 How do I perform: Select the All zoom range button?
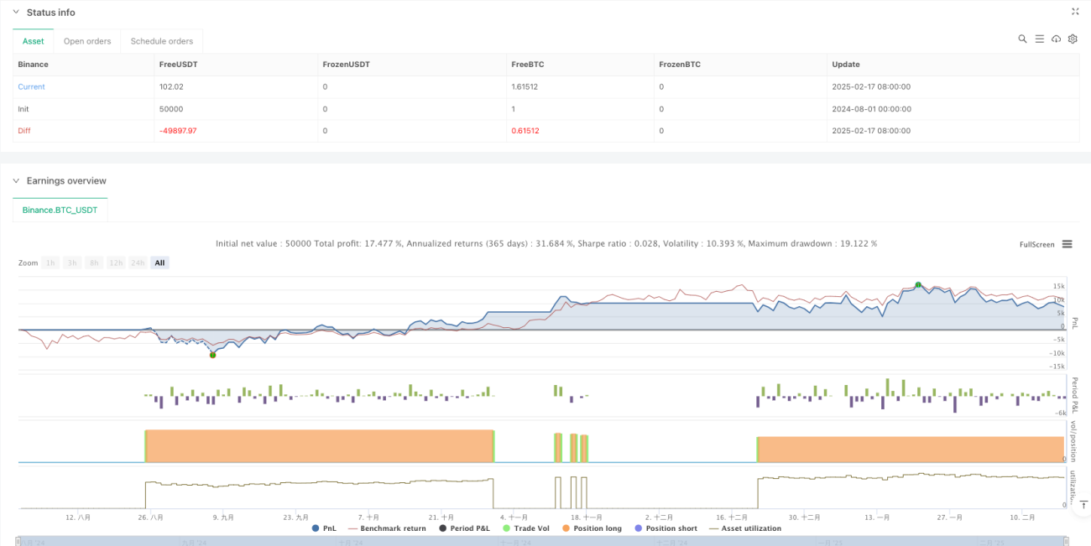click(x=159, y=263)
